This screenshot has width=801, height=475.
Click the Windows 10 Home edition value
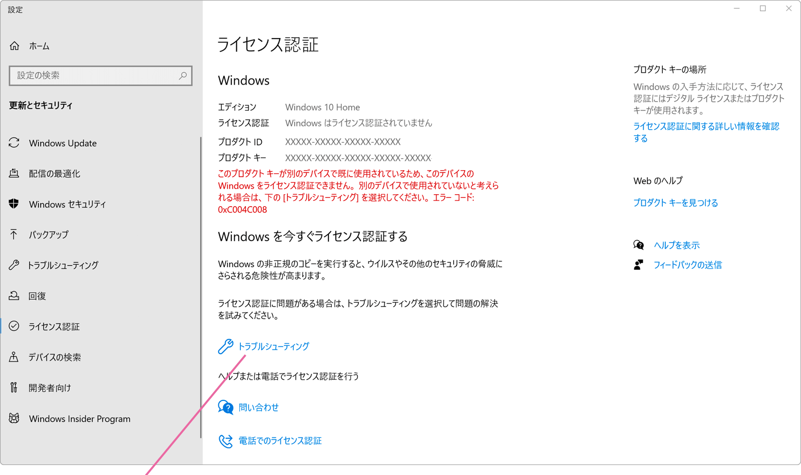click(x=322, y=107)
